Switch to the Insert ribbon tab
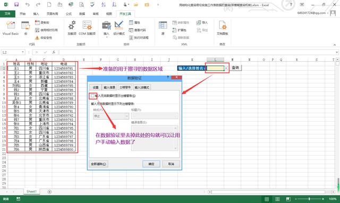Screen dimensions: 340x203 pyautogui.click(x=36, y=14)
